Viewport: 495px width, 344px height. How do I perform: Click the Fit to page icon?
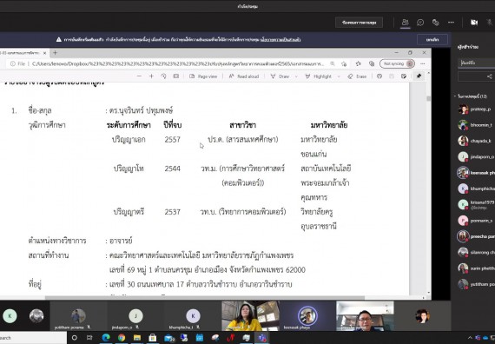pos(176,76)
